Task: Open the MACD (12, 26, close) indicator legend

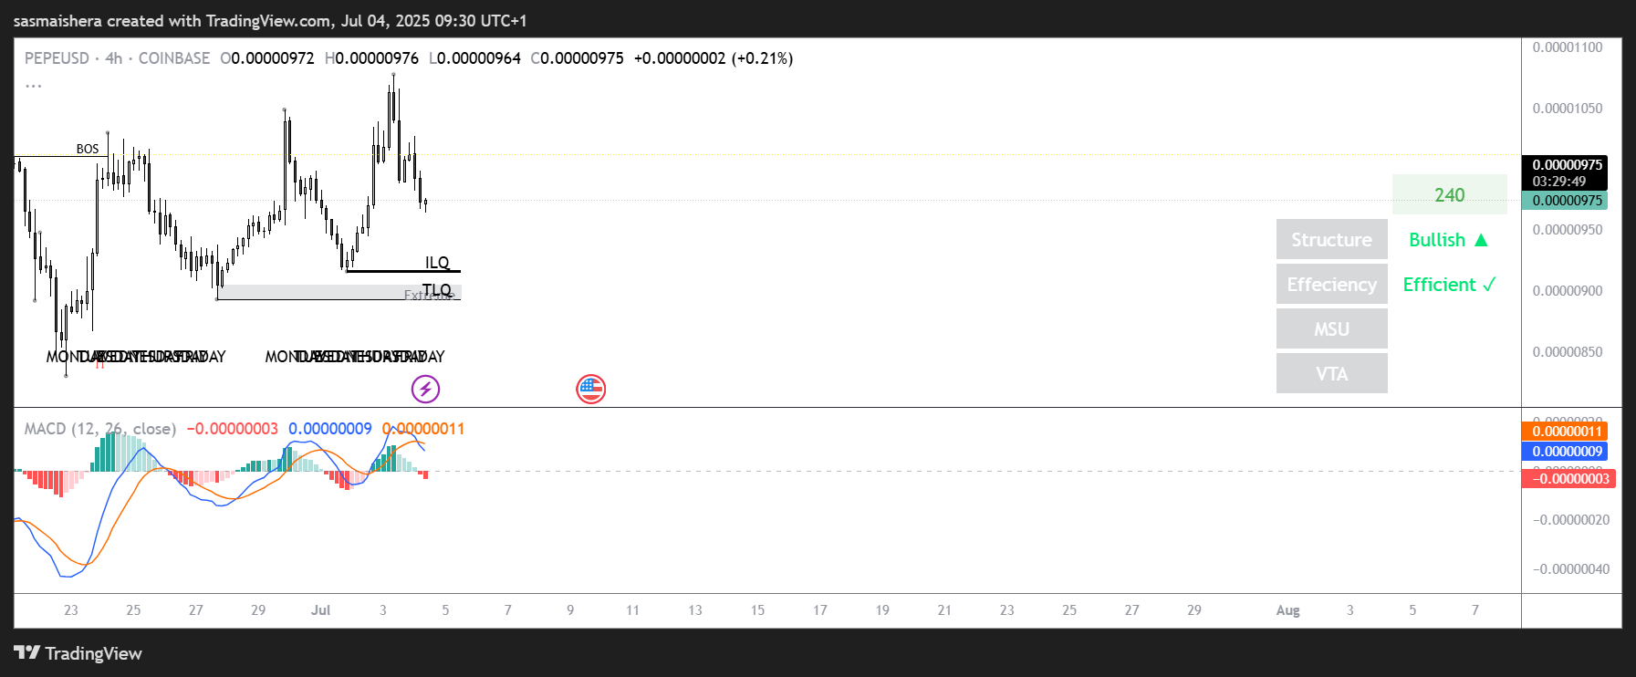Action: [99, 429]
